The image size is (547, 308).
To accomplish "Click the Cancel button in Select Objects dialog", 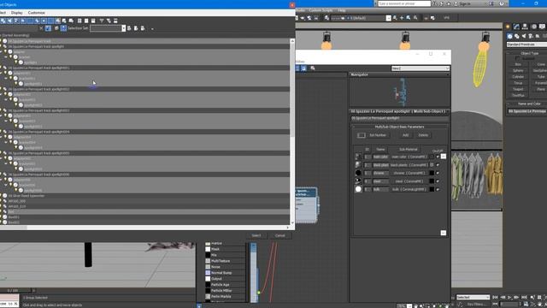I will pos(279,236).
